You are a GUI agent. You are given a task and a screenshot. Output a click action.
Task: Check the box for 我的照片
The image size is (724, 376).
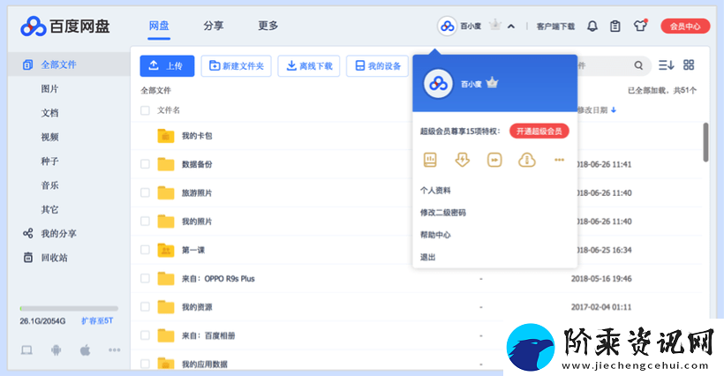pos(145,222)
